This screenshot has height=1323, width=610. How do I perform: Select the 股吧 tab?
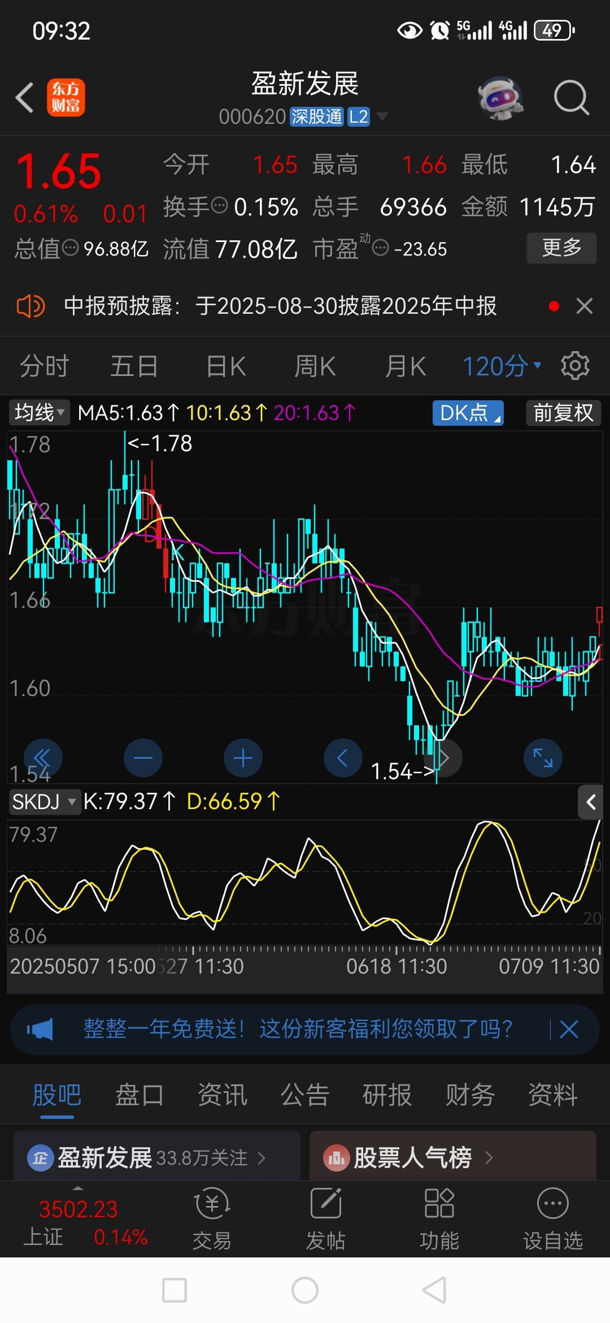(56, 1095)
